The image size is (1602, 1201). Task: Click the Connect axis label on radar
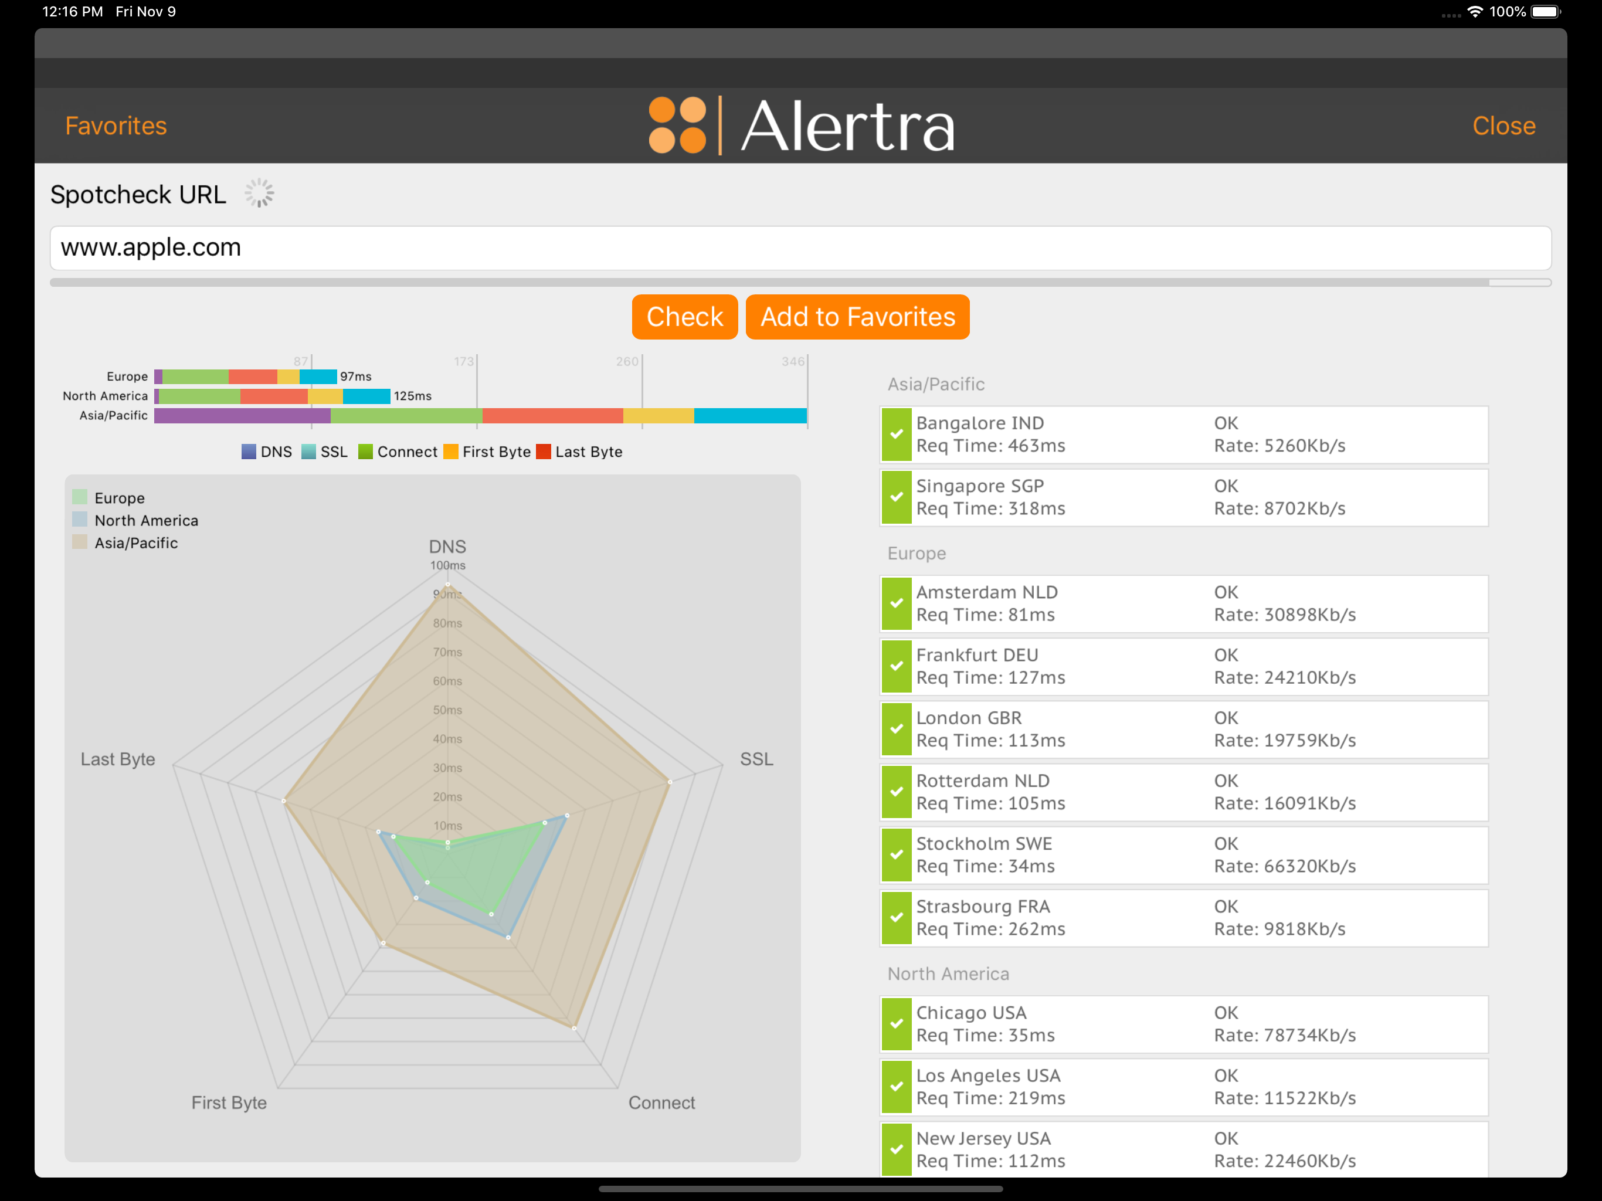[x=661, y=1103]
